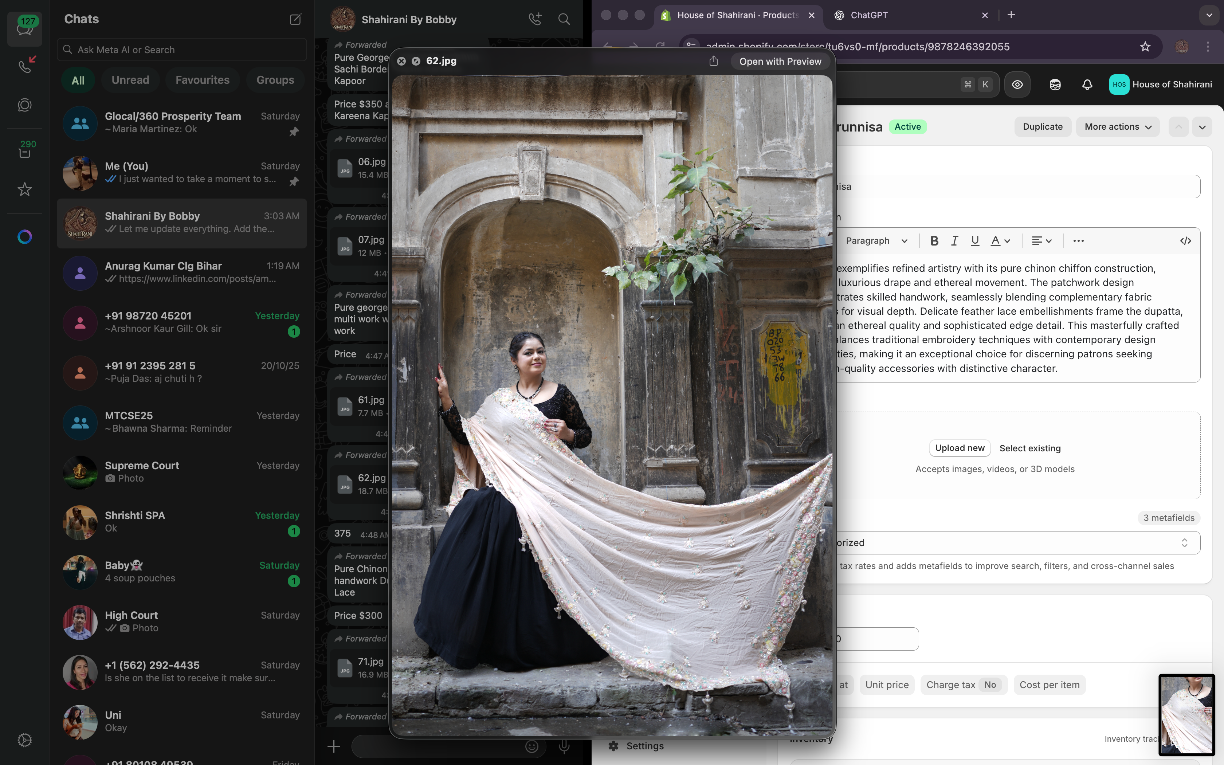Expand the Paragraph style dropdown
Viewport: 1224px width, 765px height.
coord(876,241)
